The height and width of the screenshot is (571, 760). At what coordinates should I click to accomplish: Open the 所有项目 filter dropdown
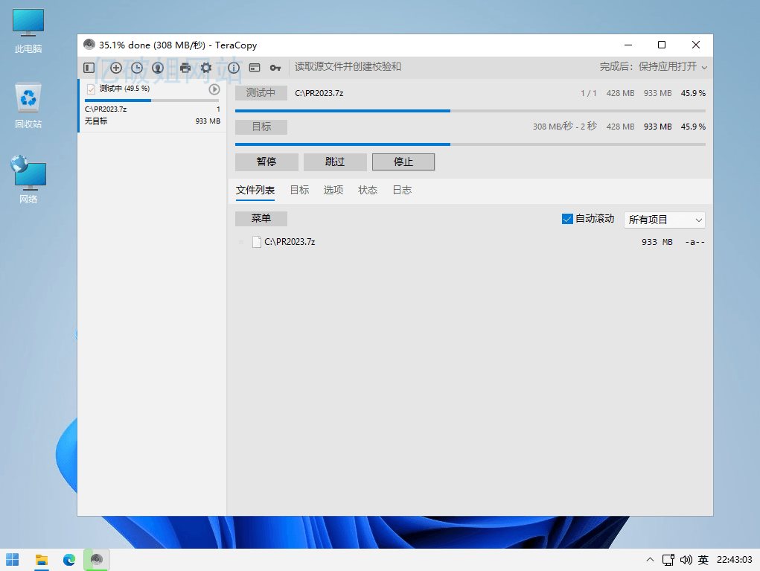pyautogui.click(x=665, y=220)
